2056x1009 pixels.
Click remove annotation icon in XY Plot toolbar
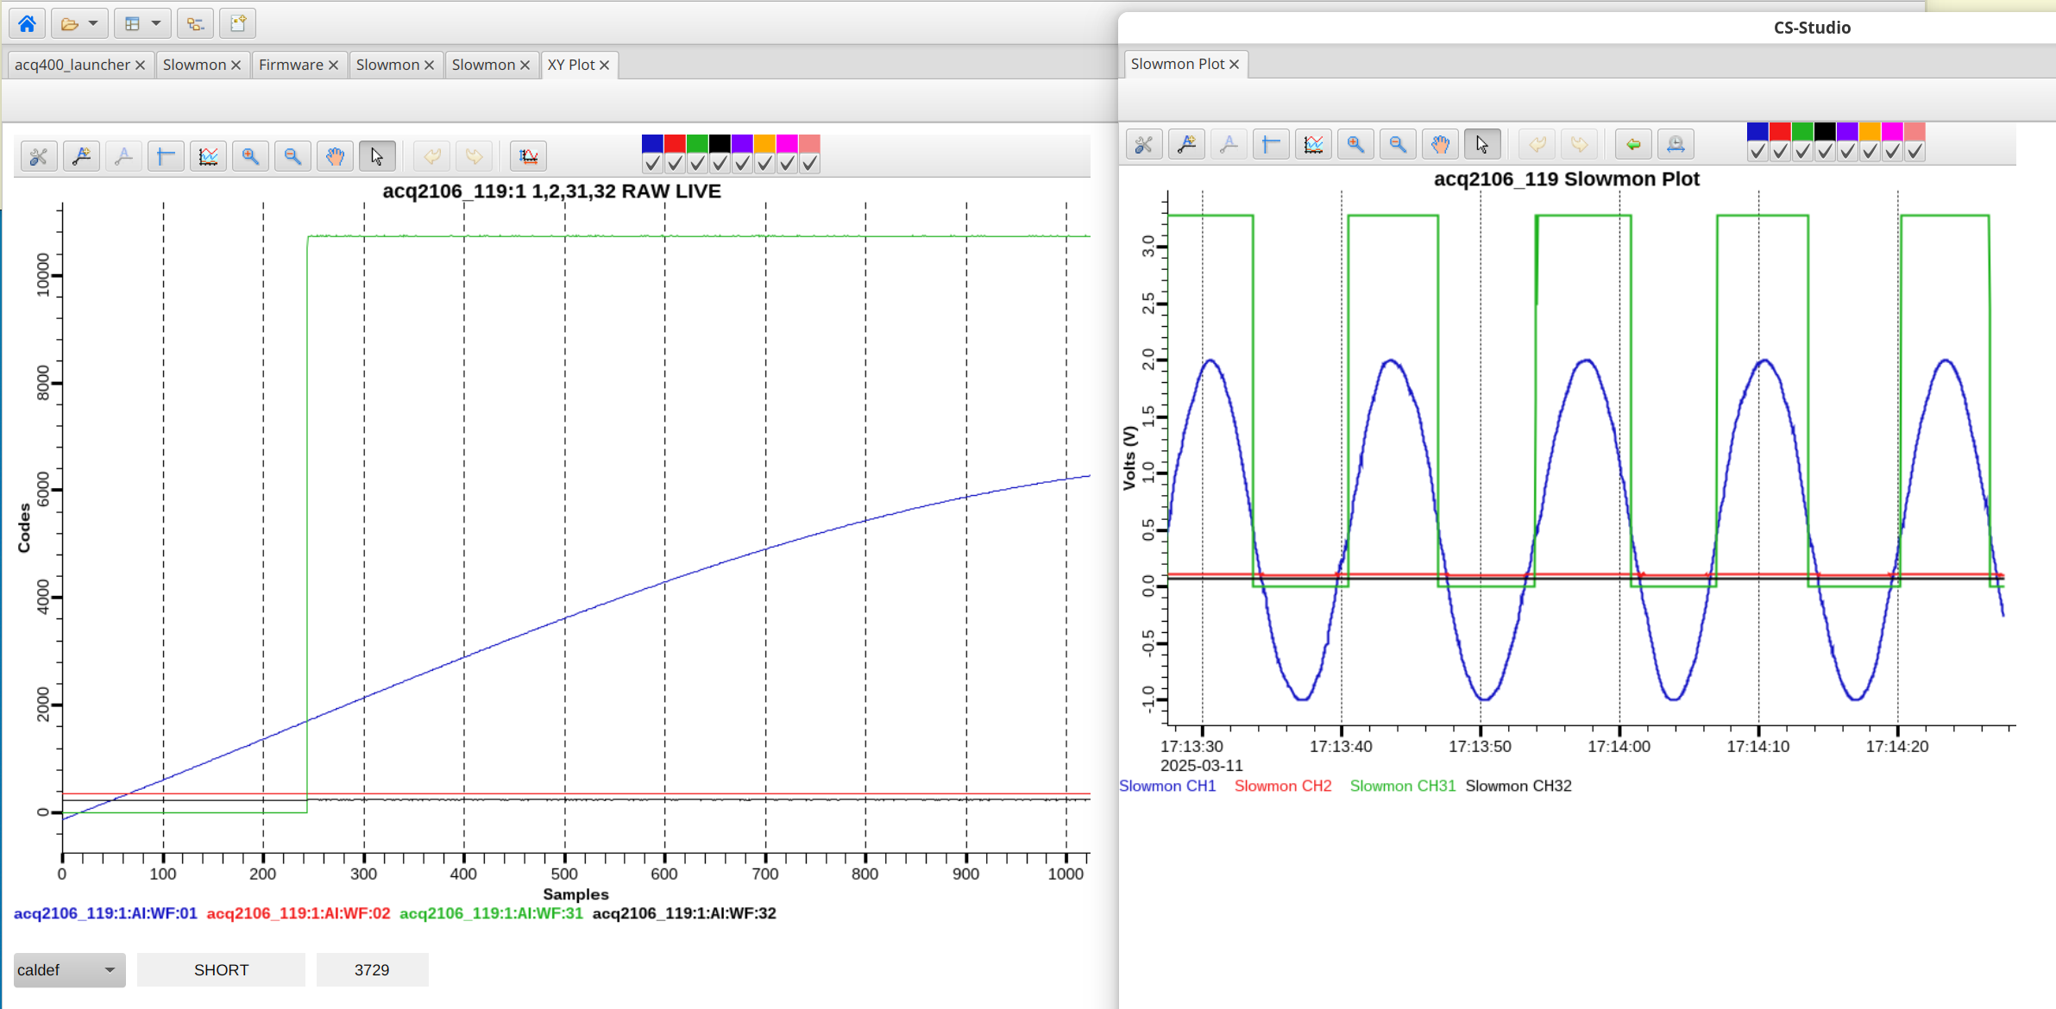point(123,156)
